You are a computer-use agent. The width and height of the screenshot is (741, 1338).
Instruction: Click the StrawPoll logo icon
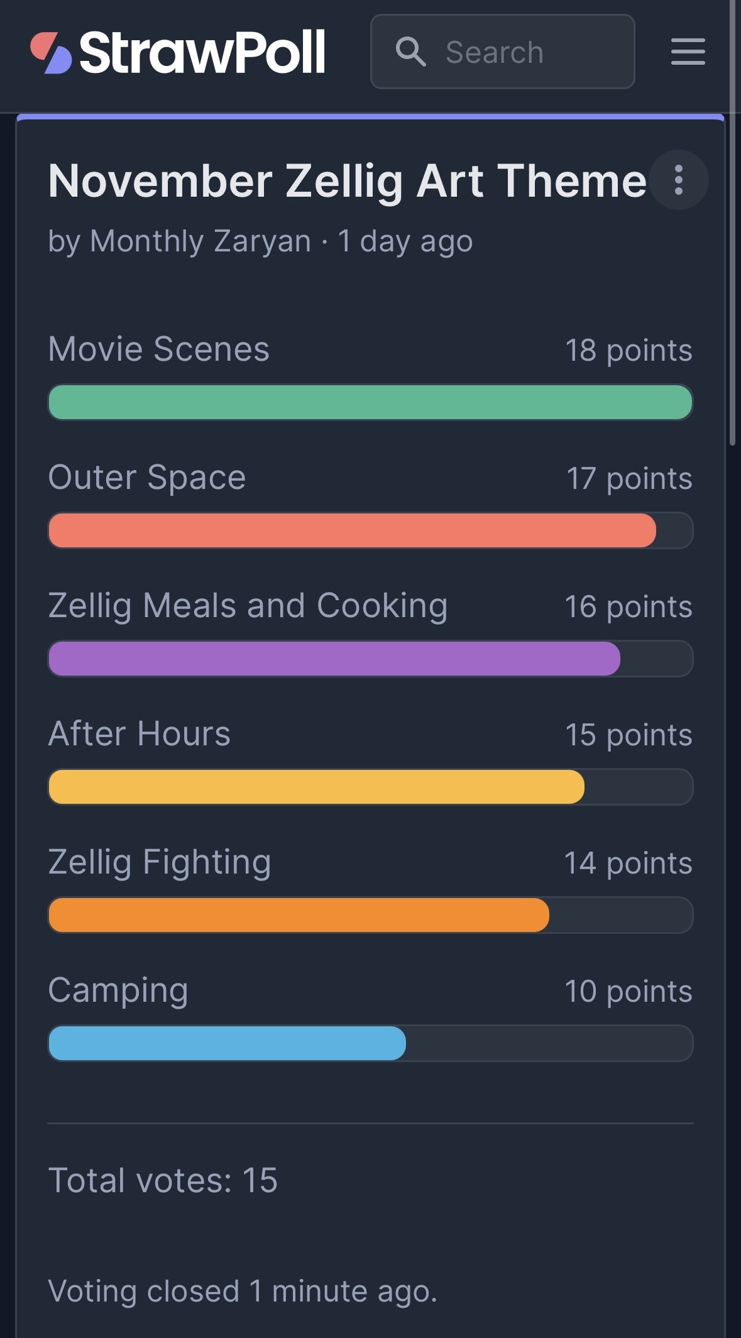pos(51,52)
